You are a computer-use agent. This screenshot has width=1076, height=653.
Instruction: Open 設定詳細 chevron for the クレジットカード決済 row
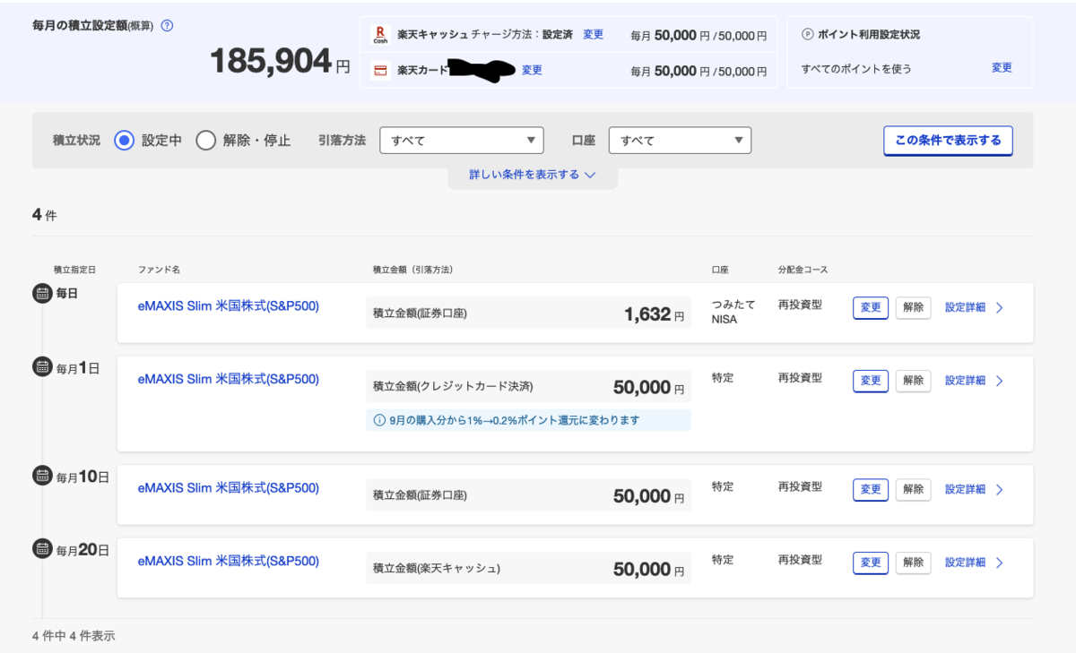(1000, 381)
